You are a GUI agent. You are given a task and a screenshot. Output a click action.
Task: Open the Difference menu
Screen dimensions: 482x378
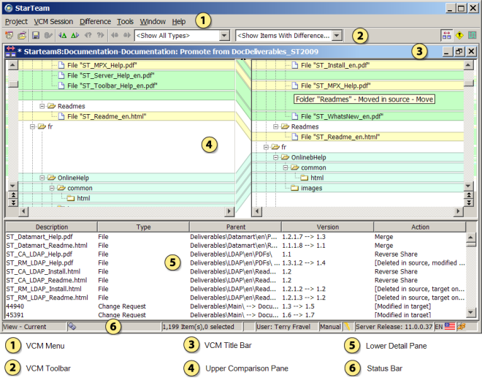click(x=94, y=22)
